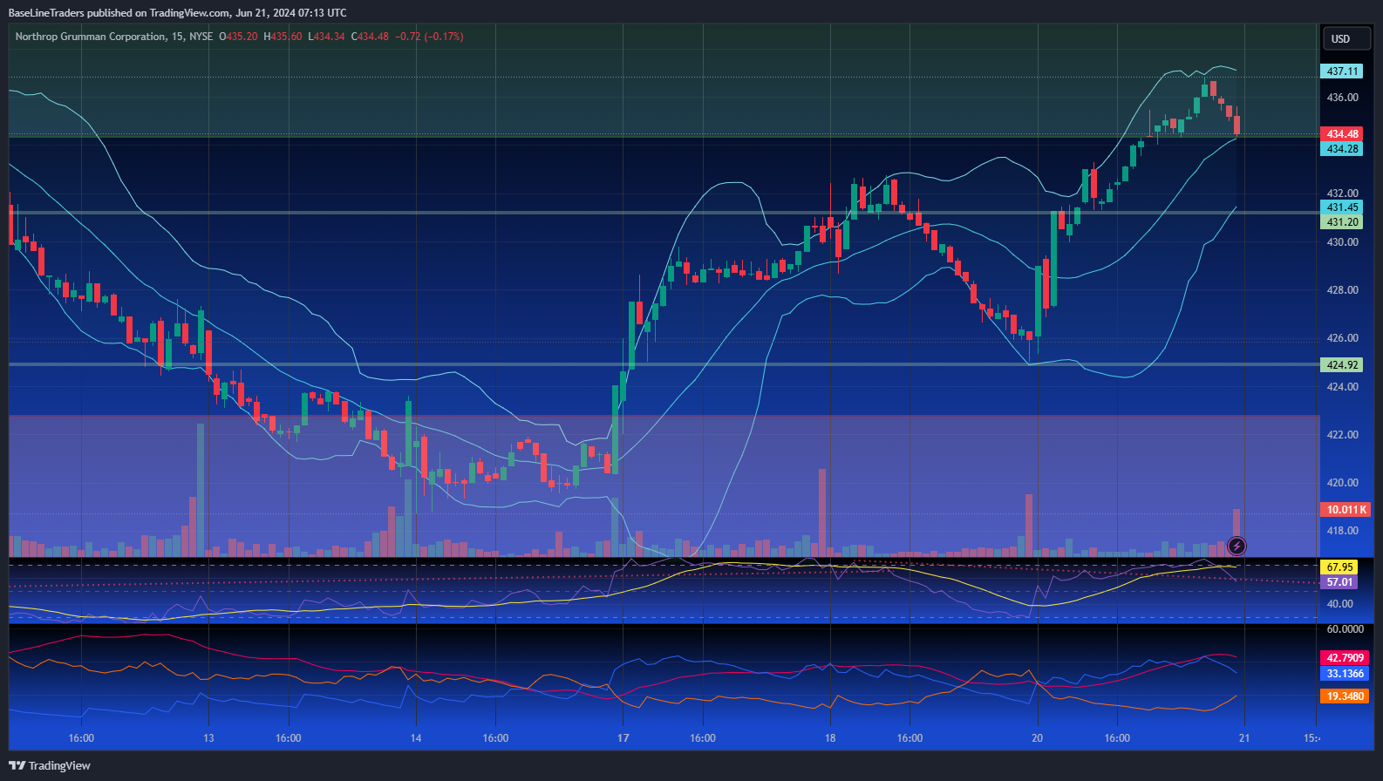
Task: Click the 40.00 oscillator axis tick
Action: tap(1339, 604)
